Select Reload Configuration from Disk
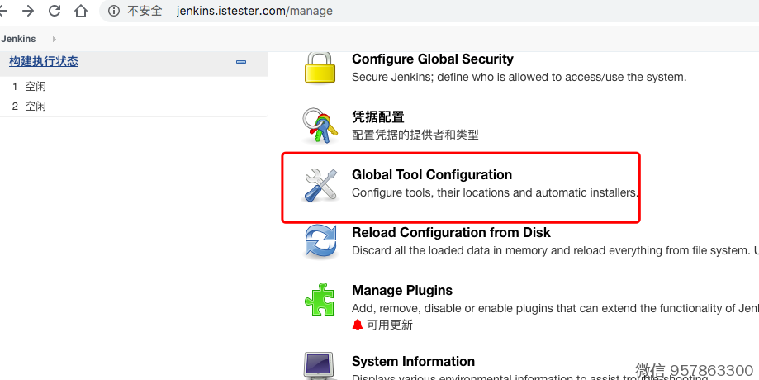The height and width of the screenshot is (380, 759). point(451,232)
